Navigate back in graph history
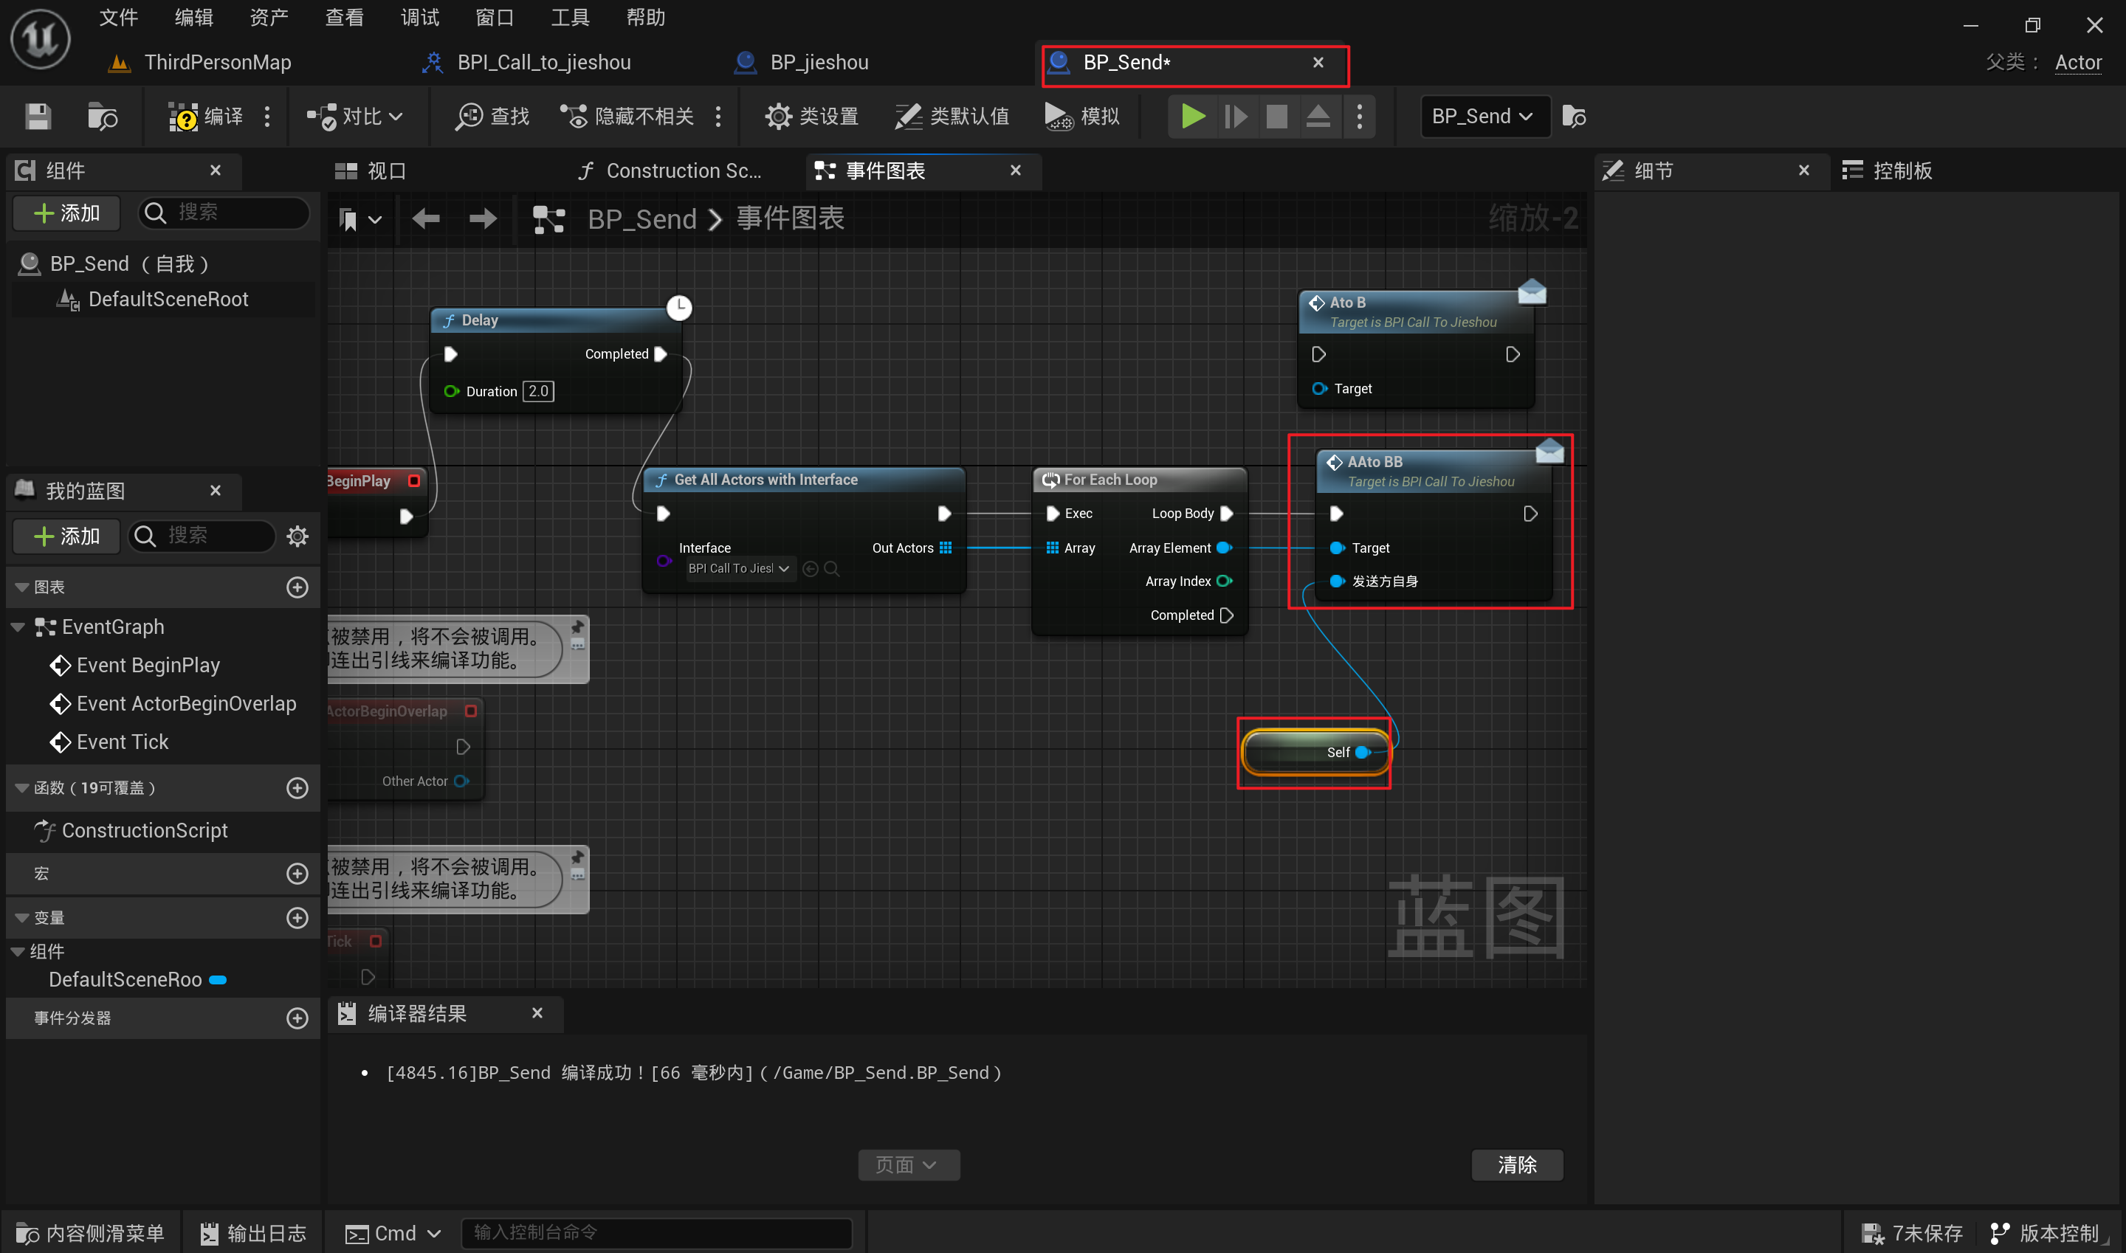Screen dimensions: 2126x1253 tap(426, 219)
